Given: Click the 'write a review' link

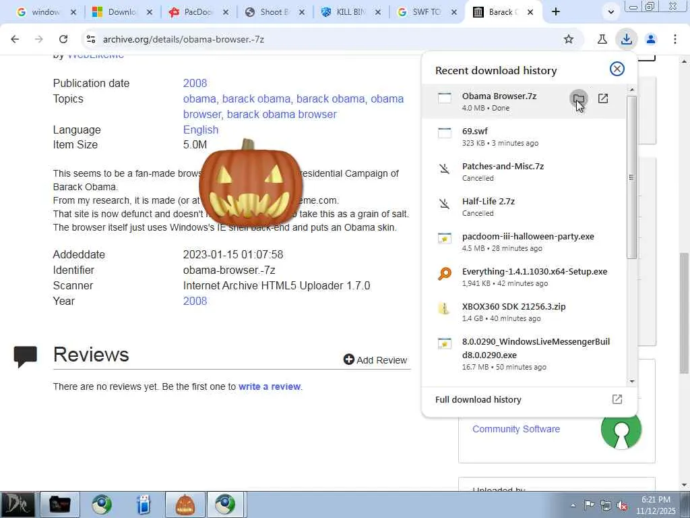Looking at the screenshot, I should tap(270, 386).
